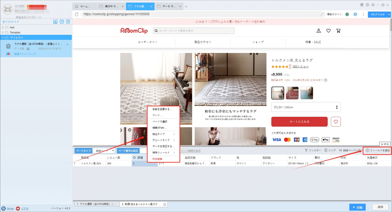
Task: Open the RoomClip favorites heart icon
Action: [328, 31]
